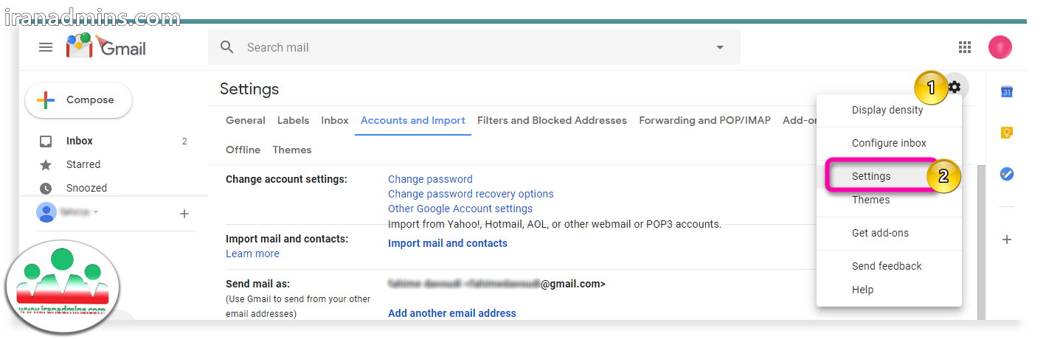
Task: Start a new chat with plus icon
Action: [x=184, y=214]
